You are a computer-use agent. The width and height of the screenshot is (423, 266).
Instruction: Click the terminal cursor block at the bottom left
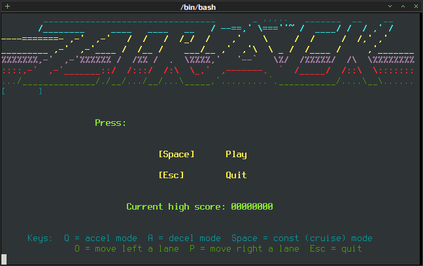coord(4,259)
